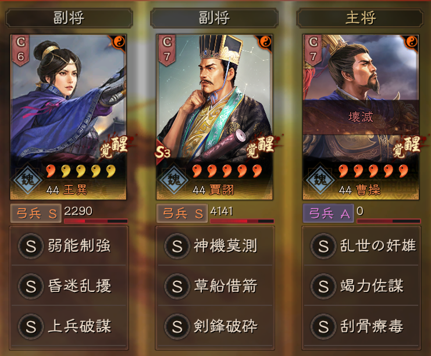Screen dimensions: 431x356
Task: Tap the yin-yang icon on 曹操's portrait
Action: (411, 42)
